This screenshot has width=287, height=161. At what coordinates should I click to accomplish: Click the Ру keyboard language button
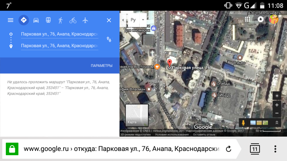pyautogui.click(x=133, y=20)
